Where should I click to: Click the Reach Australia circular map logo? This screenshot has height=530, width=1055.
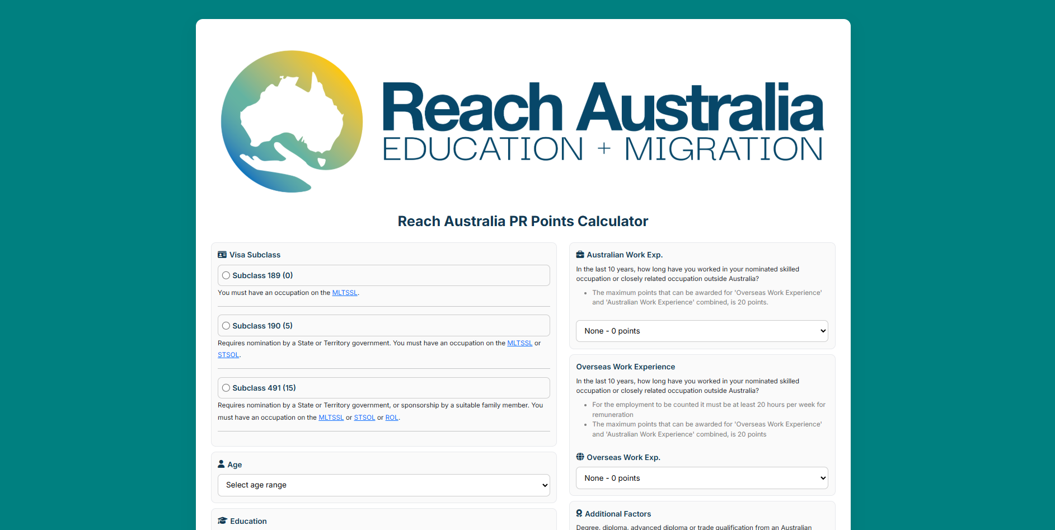[292, 121]
